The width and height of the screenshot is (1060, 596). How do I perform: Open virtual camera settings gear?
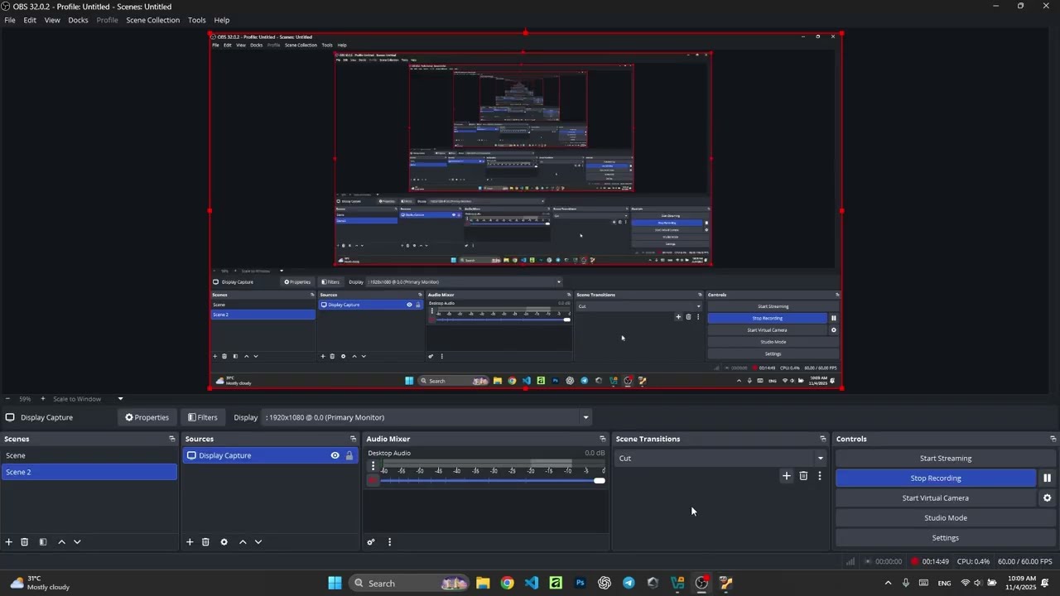(1047, 498)
